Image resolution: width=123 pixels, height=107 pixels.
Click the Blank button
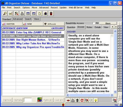tap(108, 23)
